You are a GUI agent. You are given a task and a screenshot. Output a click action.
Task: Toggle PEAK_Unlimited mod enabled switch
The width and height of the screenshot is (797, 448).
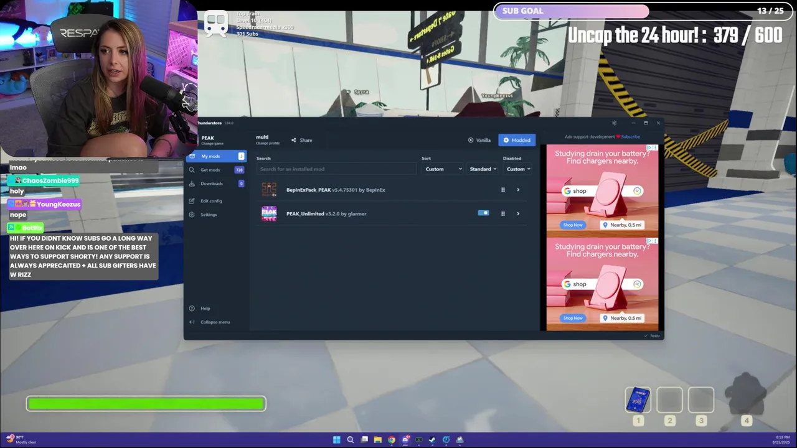[x=483, y=213]
